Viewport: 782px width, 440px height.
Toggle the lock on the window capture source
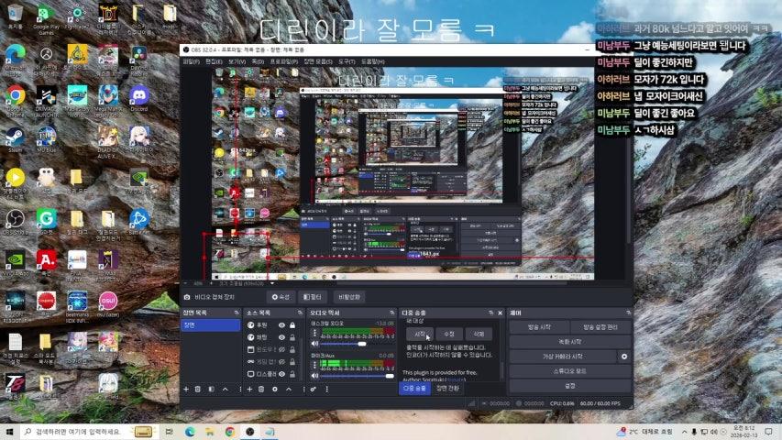(x=292, y=349)
